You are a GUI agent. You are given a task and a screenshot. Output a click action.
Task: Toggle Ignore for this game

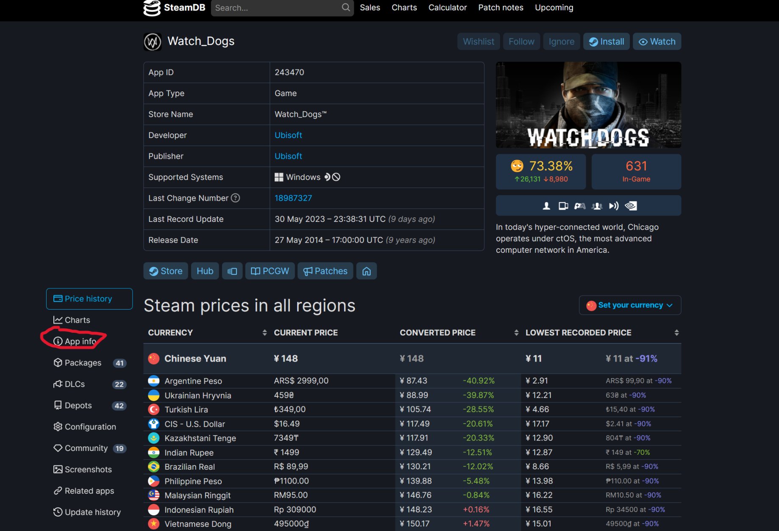coord(562,41)
